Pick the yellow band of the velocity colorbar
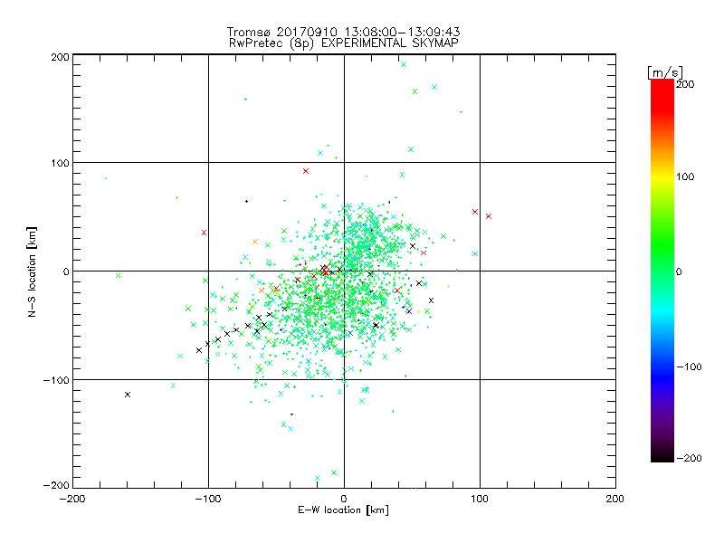 [662, 177]
